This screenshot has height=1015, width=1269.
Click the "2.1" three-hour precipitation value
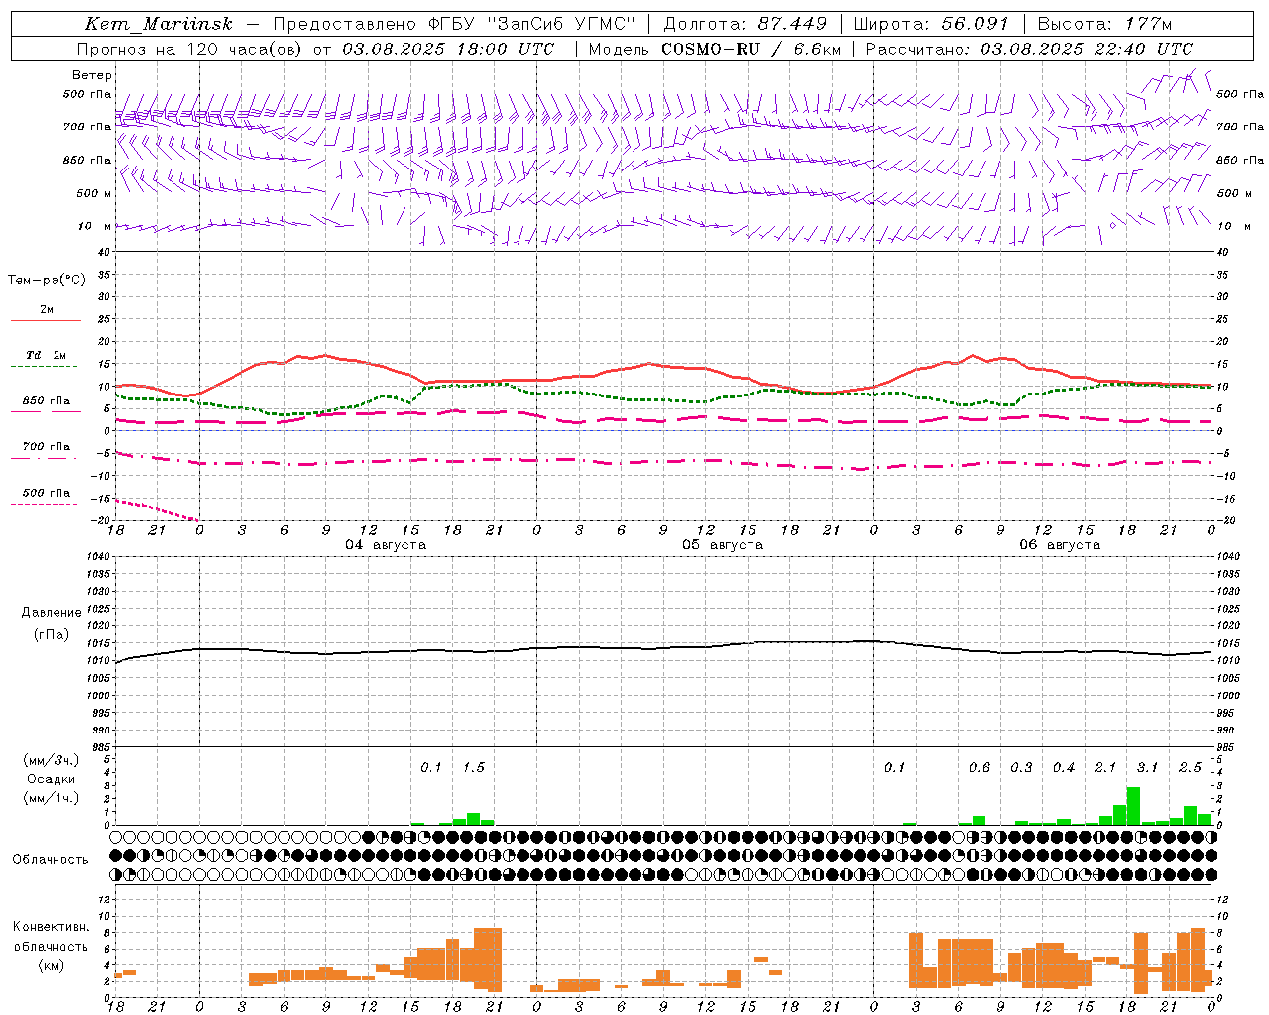(1105, 767)
